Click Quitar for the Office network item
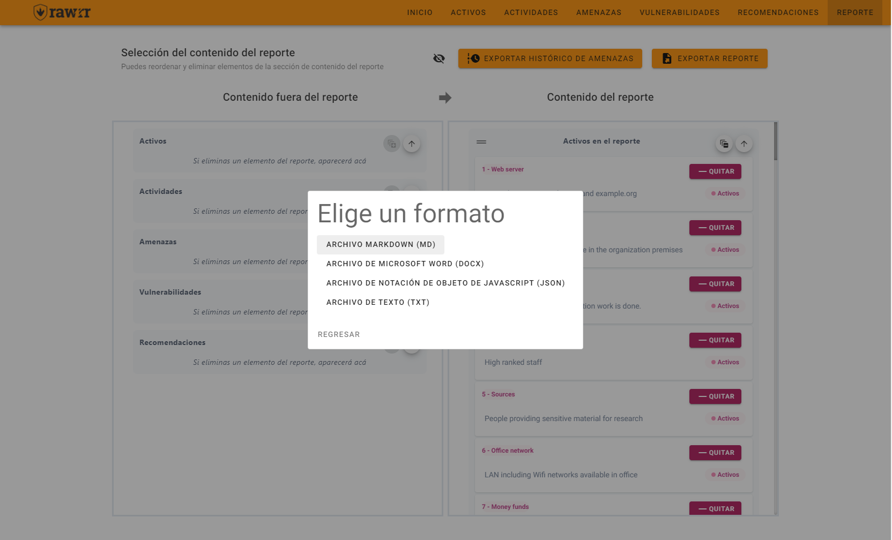The height and width of the screenshot is (540, 892). coord(715,453)
